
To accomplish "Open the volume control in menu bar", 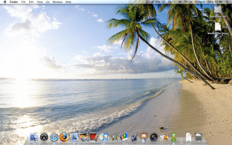I will pos(179,2).
